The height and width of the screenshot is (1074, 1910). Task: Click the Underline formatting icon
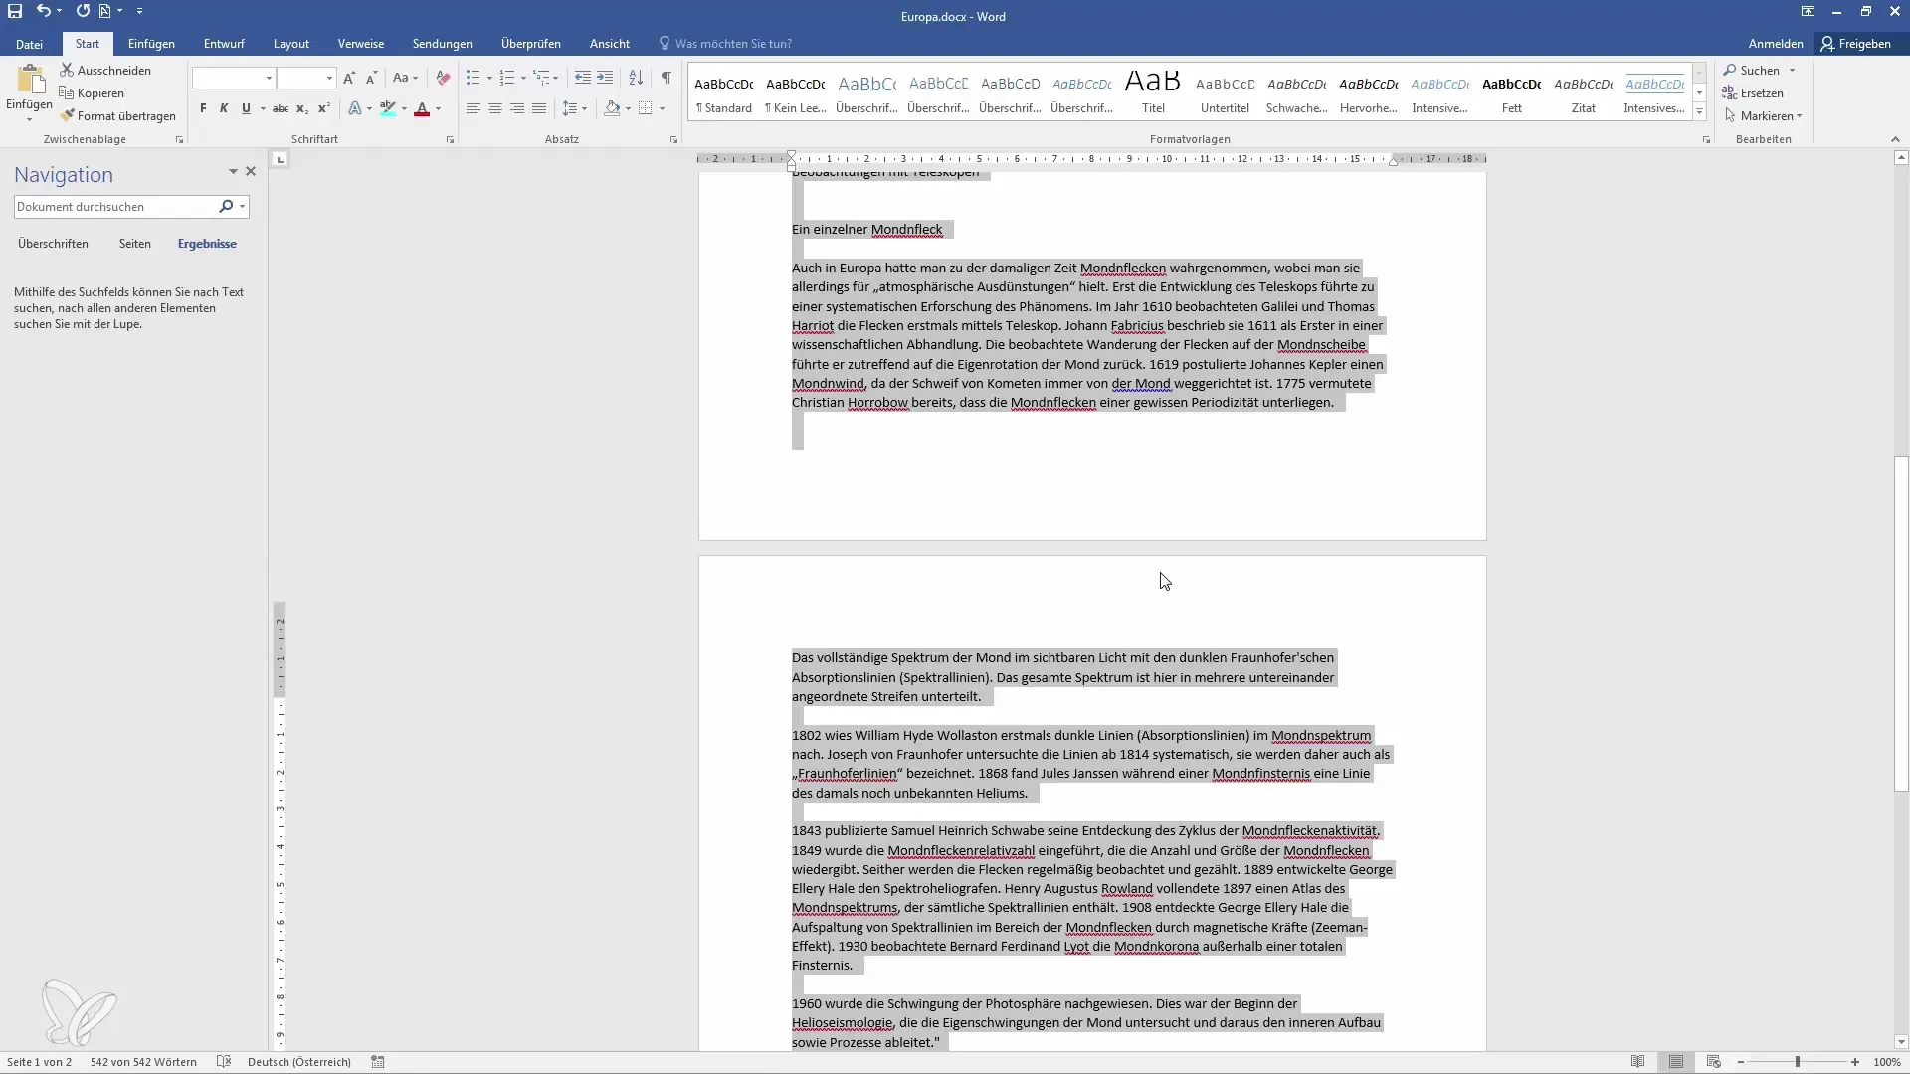point(246,107)
